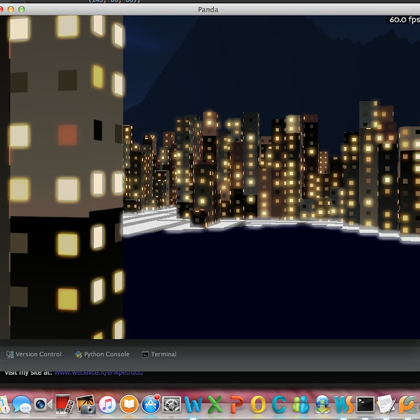Open iBooks from the Dock

(x=129, y=404)
